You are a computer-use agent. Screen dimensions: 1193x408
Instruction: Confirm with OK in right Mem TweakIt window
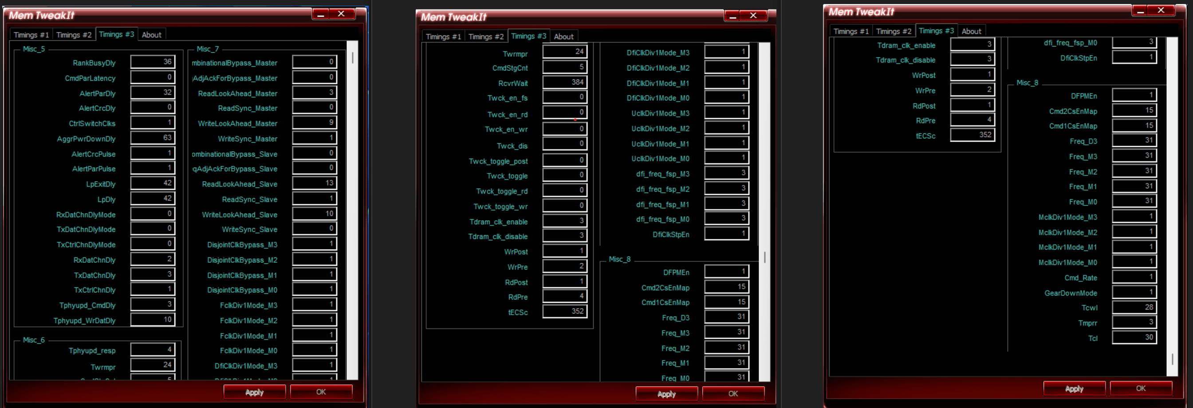[1141, 388]
